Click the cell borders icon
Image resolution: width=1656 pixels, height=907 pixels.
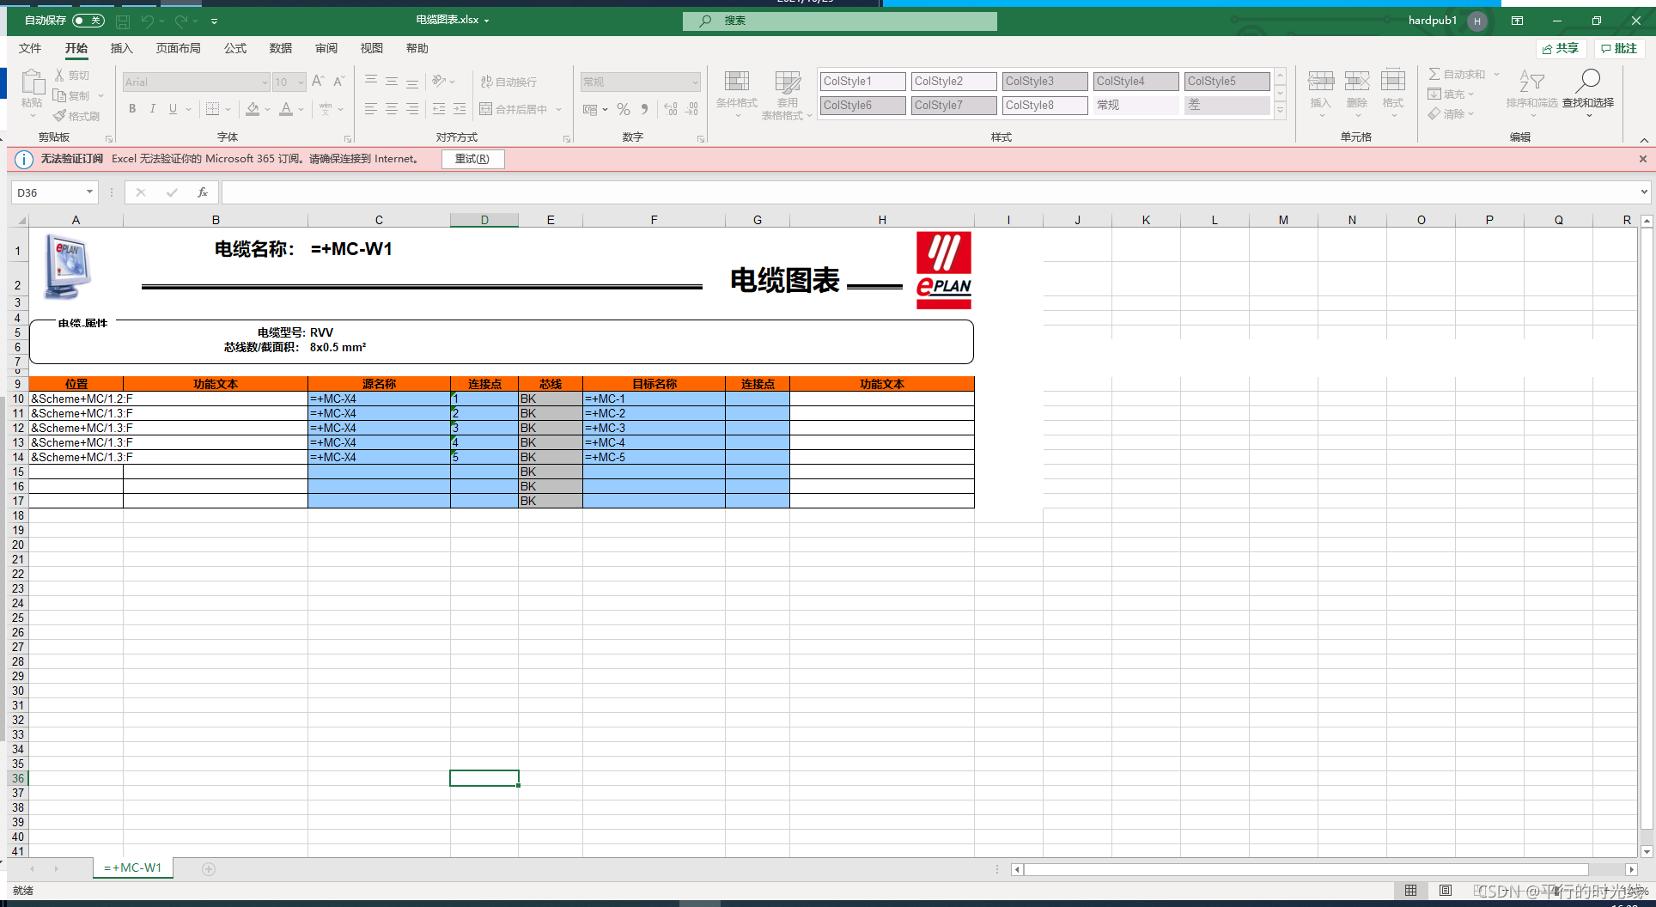212,109
